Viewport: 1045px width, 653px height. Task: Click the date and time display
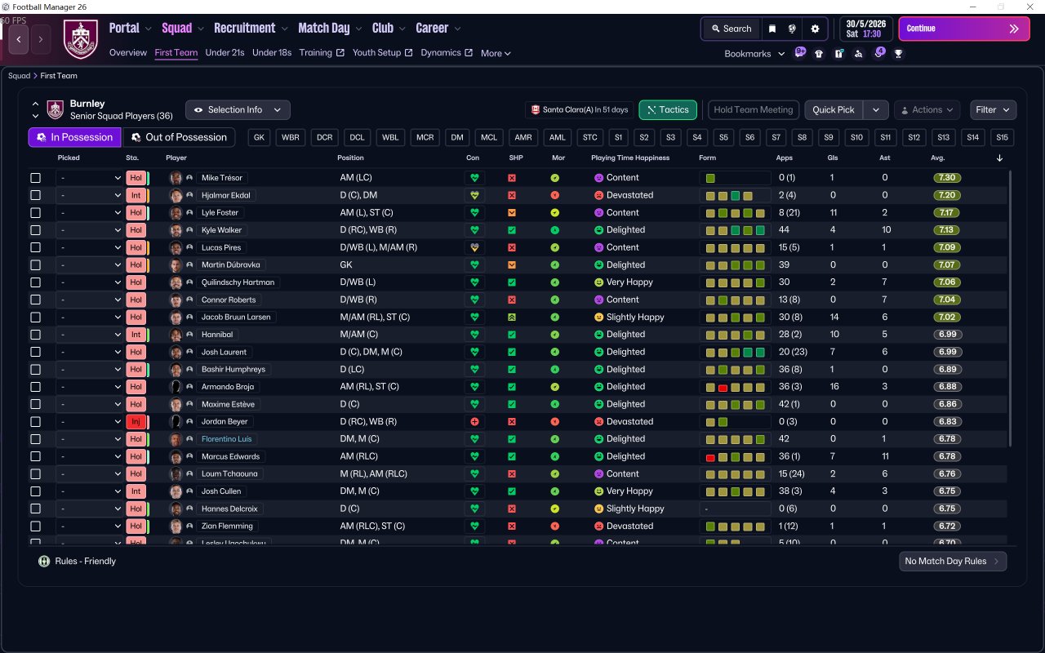[866, 29]
